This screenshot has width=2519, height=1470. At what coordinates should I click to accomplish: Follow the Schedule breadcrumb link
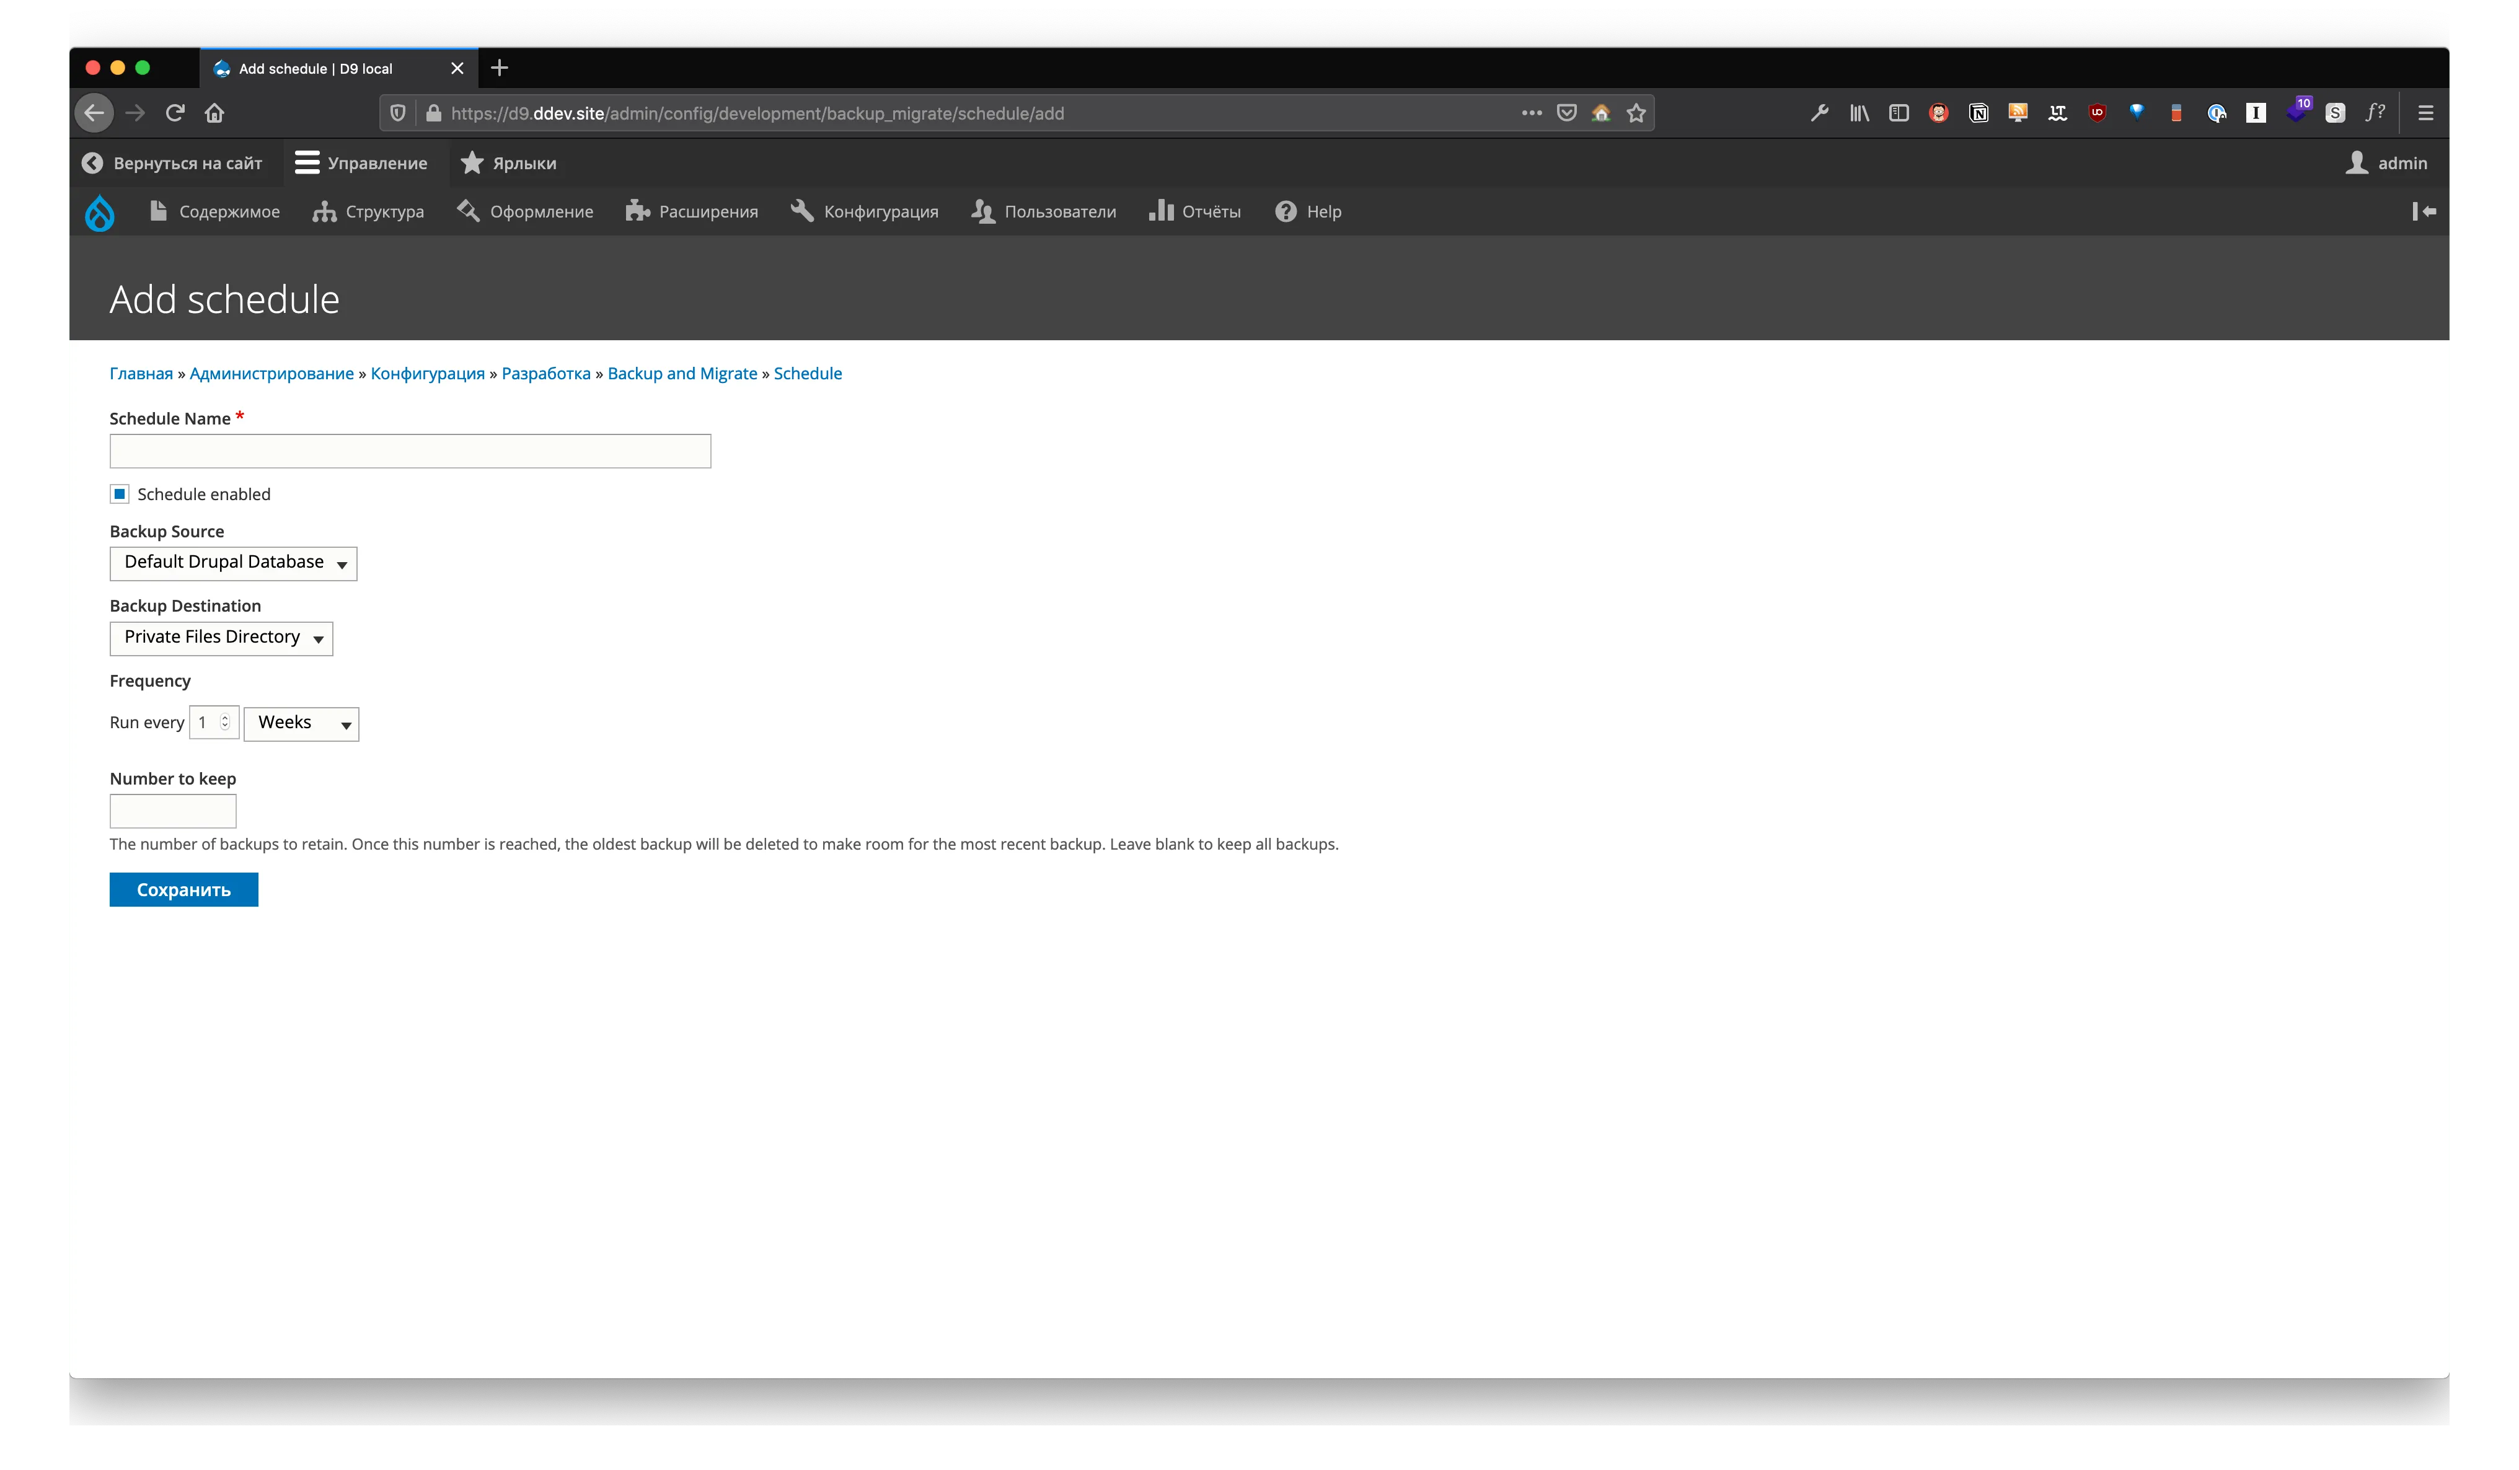[808, 374]
